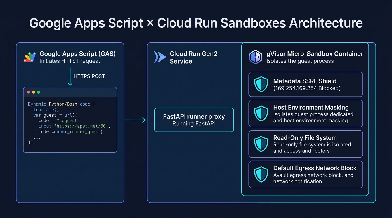Click the shield icon beside Metadata SSRF Shield
The image size is (392, 218).
(261, 84)
